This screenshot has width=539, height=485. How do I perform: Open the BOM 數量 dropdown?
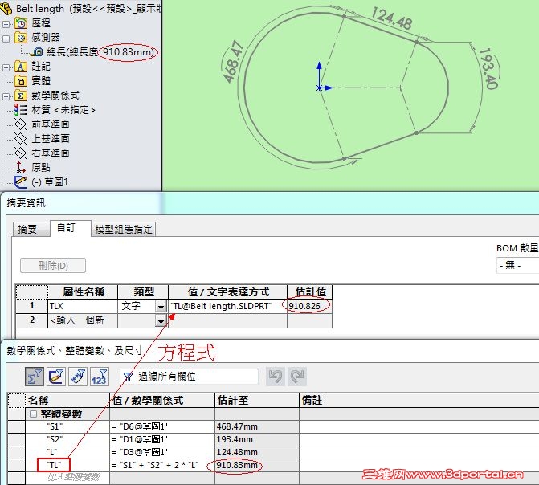click(x=517, y=265)
